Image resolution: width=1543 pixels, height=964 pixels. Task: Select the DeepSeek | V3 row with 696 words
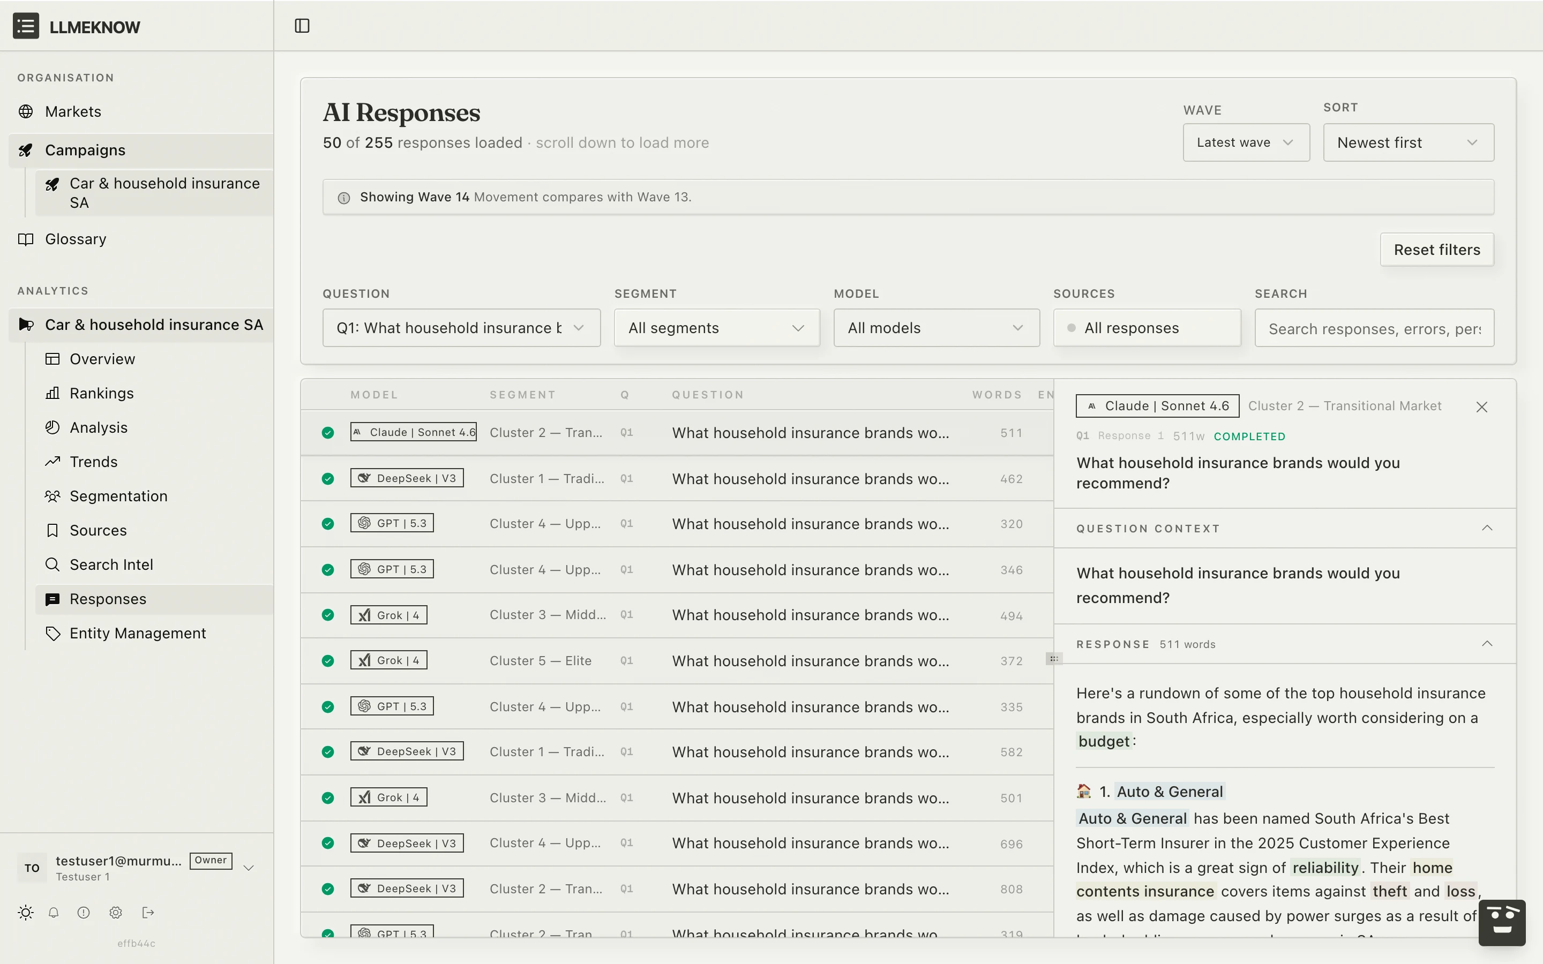tap(677, 843)
